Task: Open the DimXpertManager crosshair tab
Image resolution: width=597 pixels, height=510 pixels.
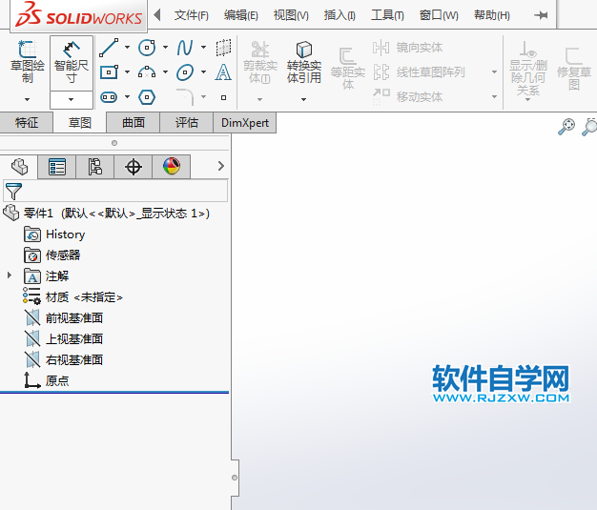Action: click(134, 166)
